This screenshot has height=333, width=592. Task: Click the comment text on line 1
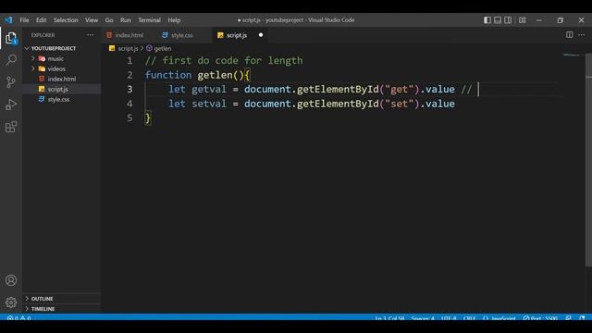224,60
